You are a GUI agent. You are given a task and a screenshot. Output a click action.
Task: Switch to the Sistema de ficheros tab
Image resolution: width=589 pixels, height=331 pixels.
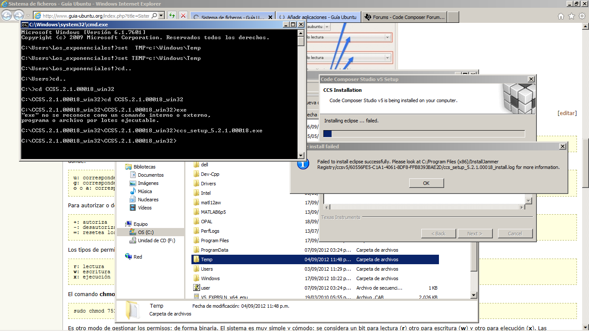click(x=232, y=17)
